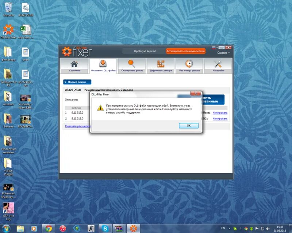292x233 pixels.
Task: Select the Dll-Files Fixer desktop shortcut
Action: tap(8, 32)
